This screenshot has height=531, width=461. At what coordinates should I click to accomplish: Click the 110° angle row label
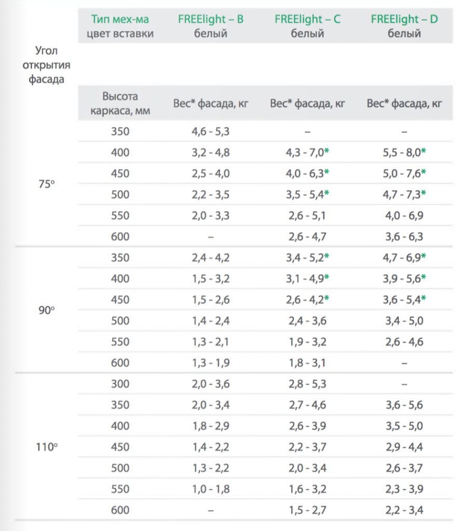pos(46,447)
